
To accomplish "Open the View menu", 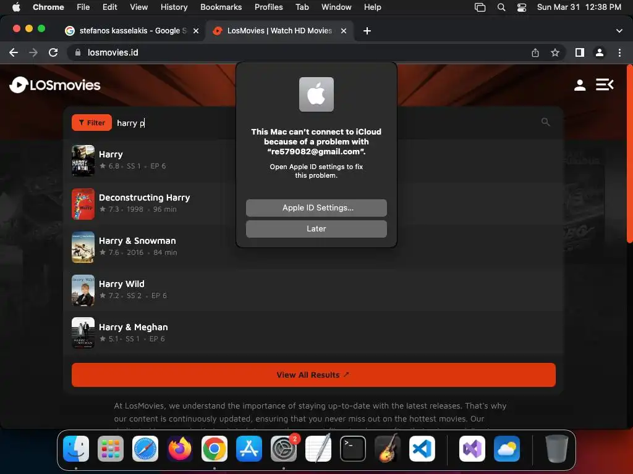I will 138,7.
